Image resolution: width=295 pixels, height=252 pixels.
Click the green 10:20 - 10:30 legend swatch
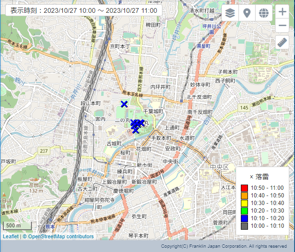coord(244,210)
